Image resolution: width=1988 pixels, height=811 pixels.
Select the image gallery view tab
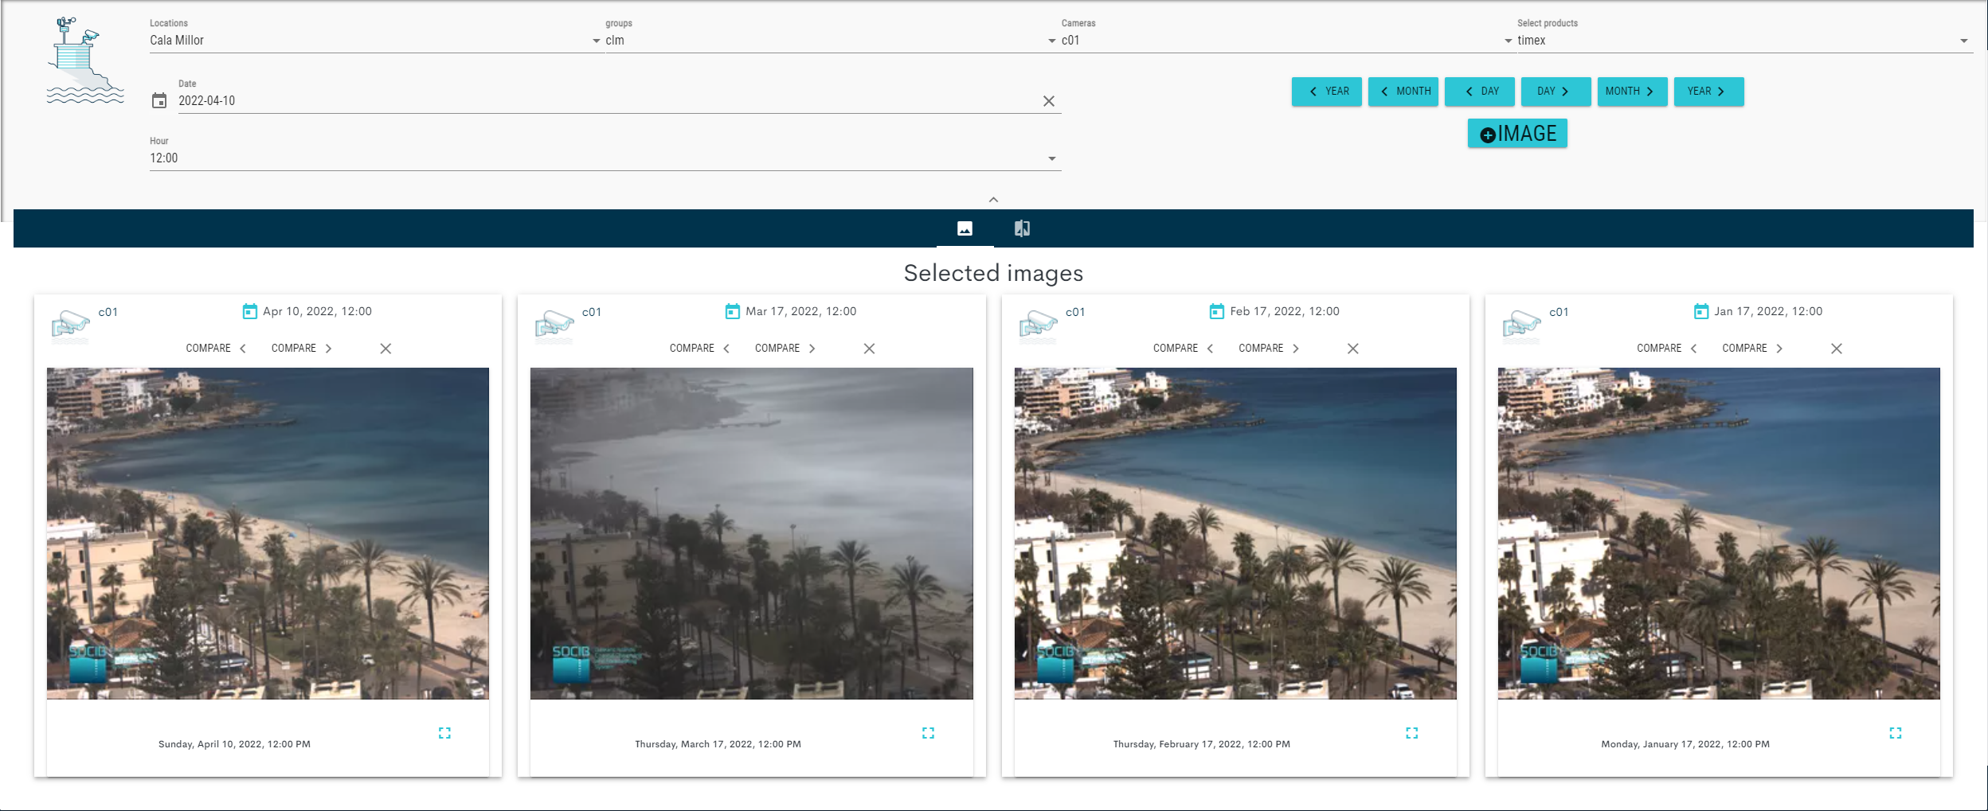coord(965,228)
